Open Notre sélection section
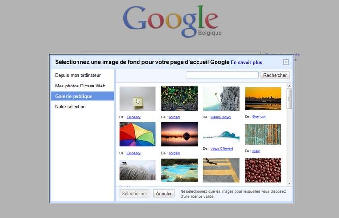Screen dimensions: 339x218 pos(70,107)
